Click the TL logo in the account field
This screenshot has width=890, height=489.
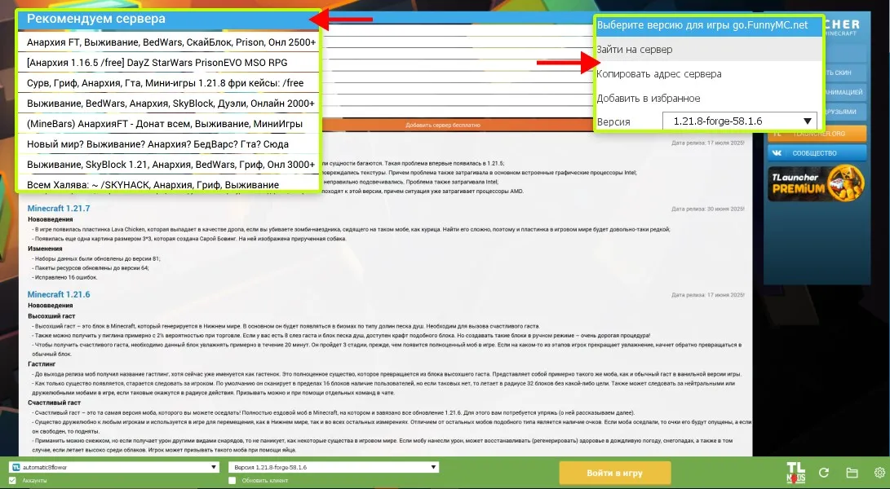tap(16, 468)
